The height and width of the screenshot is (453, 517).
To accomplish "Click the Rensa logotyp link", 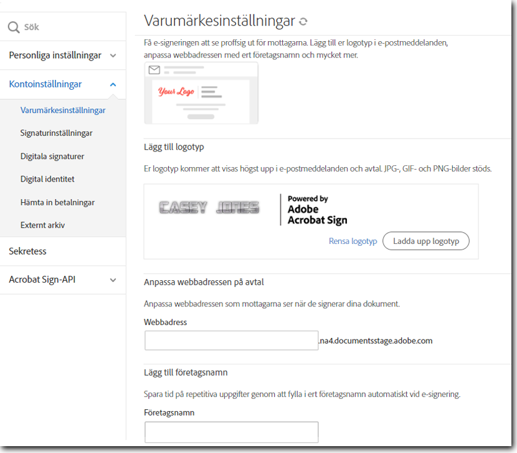I will click(x=353, y=241).
